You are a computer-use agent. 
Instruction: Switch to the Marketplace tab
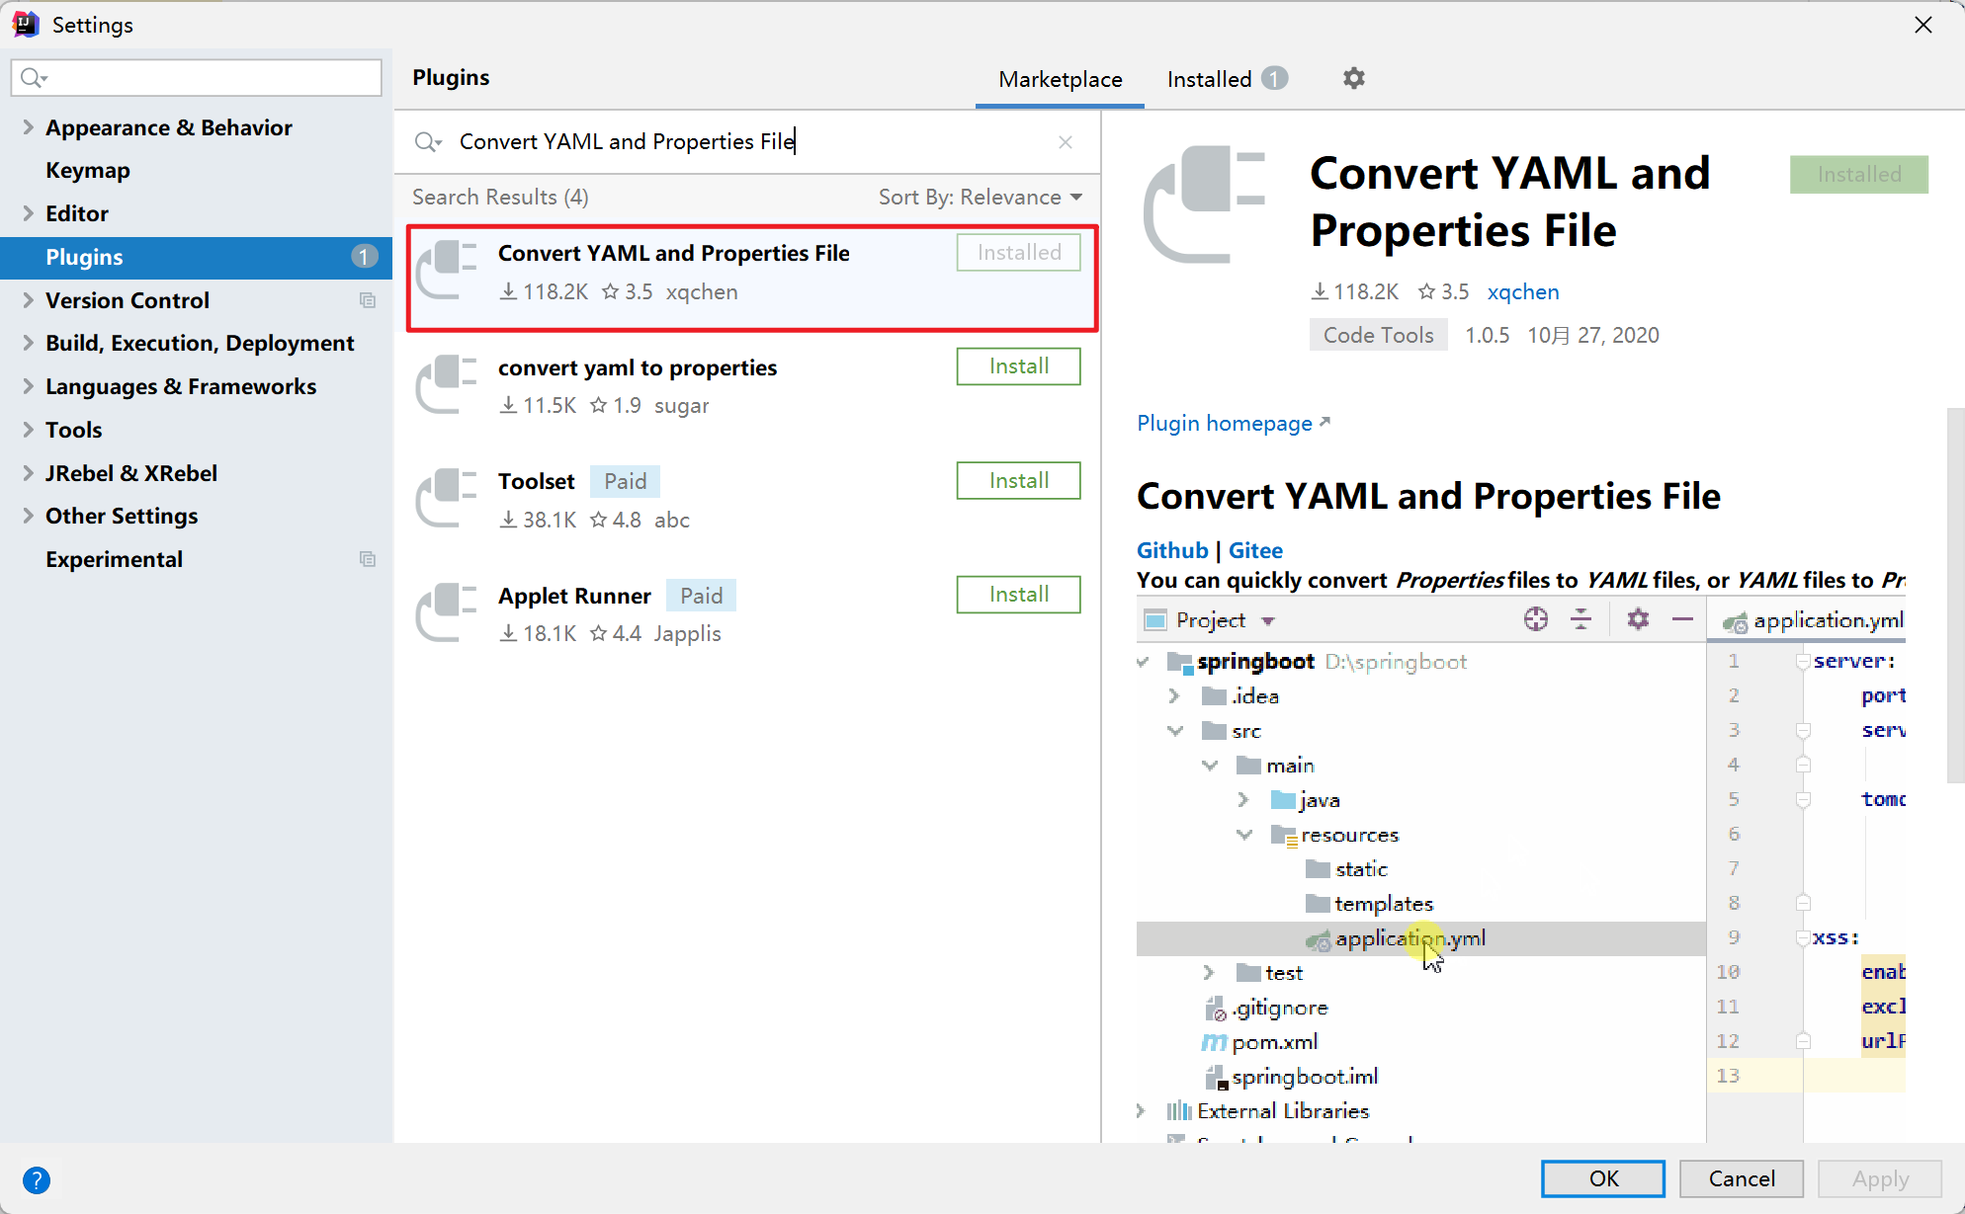[x=1060, y=79]
